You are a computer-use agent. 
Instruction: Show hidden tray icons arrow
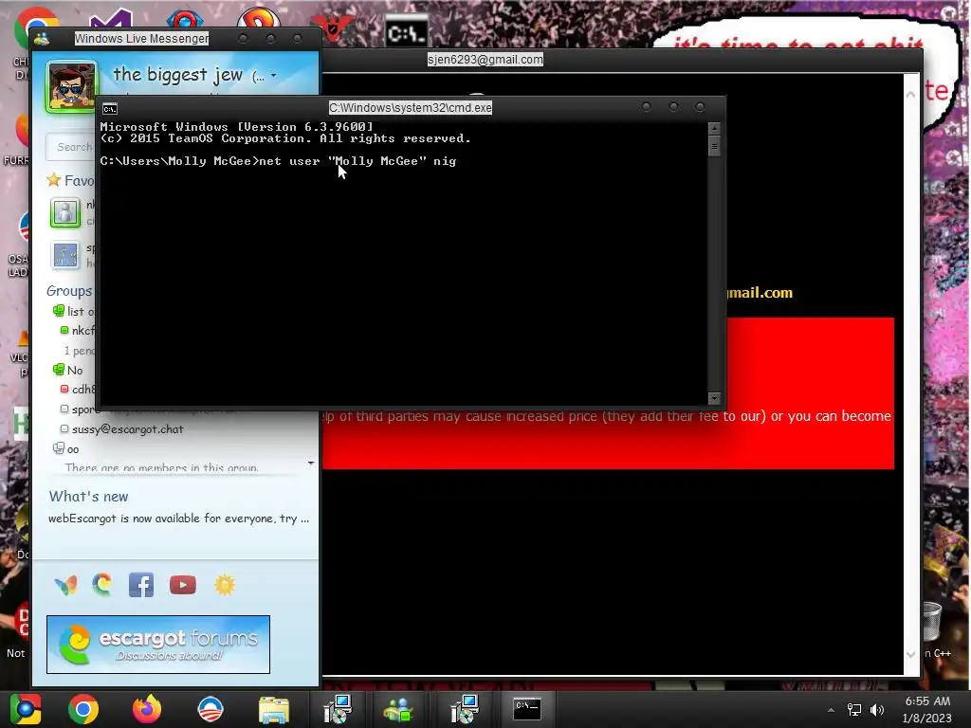(x=831, y=710)
